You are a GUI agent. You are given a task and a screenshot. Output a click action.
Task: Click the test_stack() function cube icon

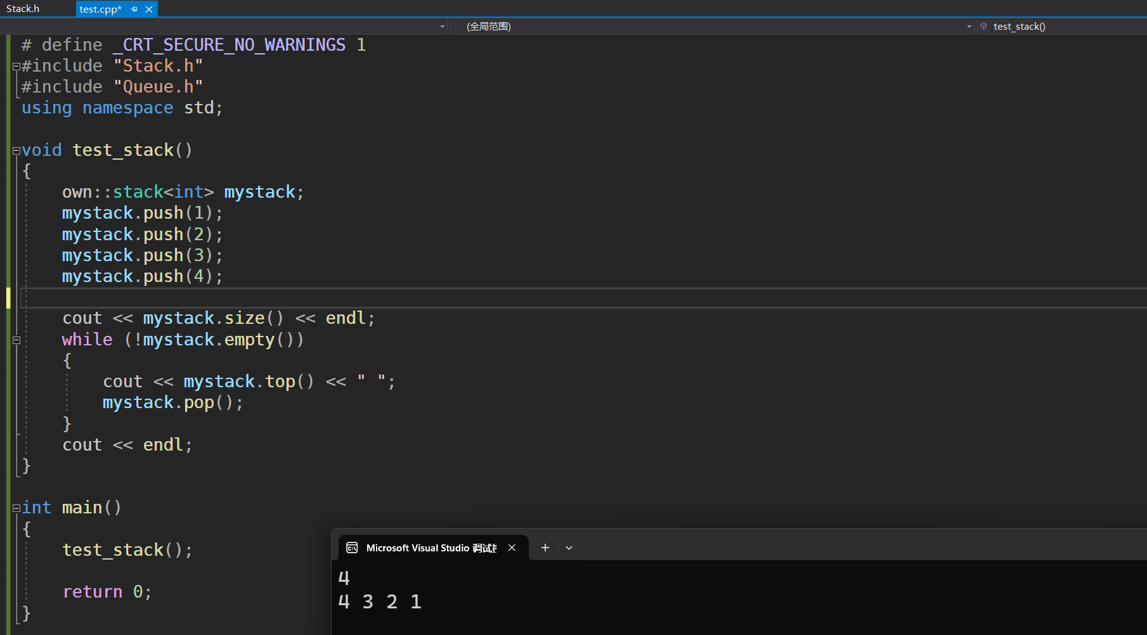click(x=984, y=26)
